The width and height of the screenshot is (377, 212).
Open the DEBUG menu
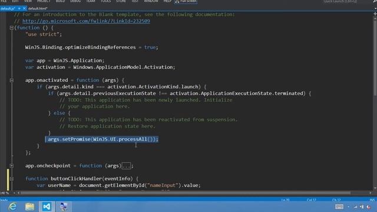click(75, 1)
